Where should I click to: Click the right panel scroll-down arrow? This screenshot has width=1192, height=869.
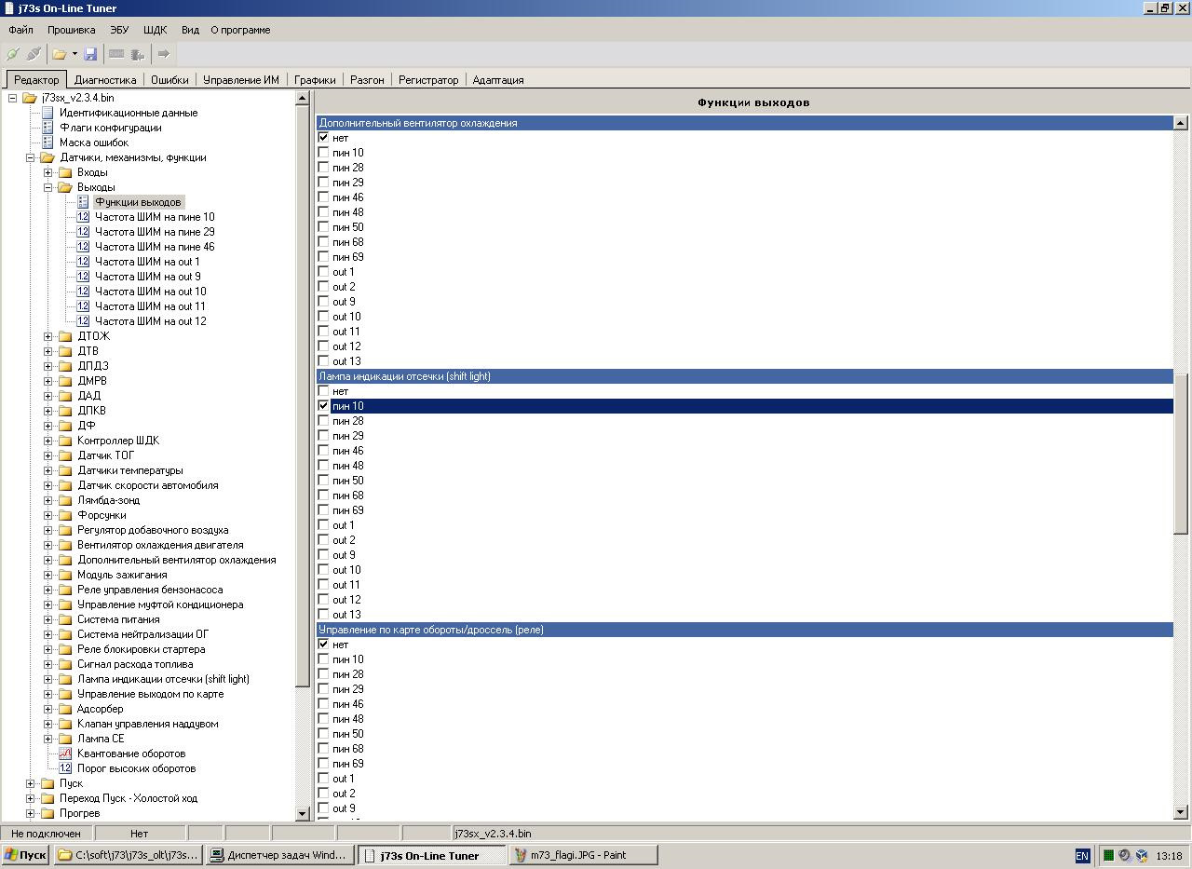pyautogui.click(x=1180, y=812)
